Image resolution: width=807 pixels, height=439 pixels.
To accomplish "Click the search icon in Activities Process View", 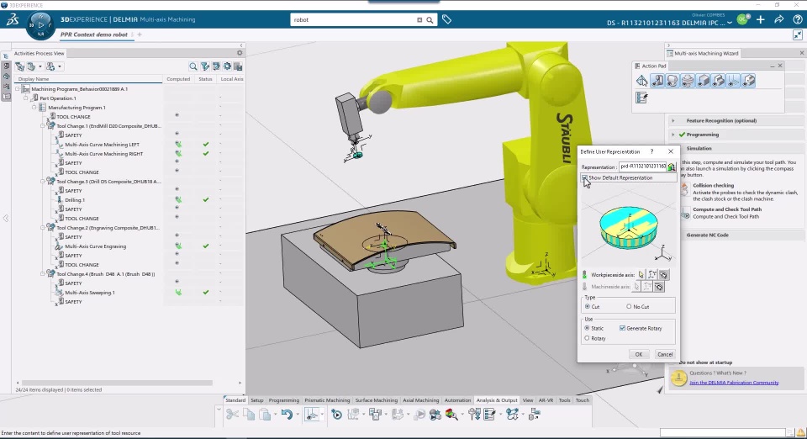I will [193, 66].
